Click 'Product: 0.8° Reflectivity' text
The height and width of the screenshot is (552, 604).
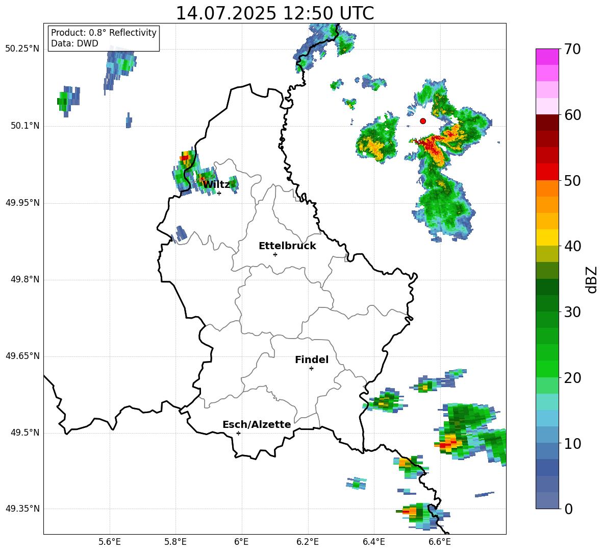pyautogui.click(x=104, y=33)
